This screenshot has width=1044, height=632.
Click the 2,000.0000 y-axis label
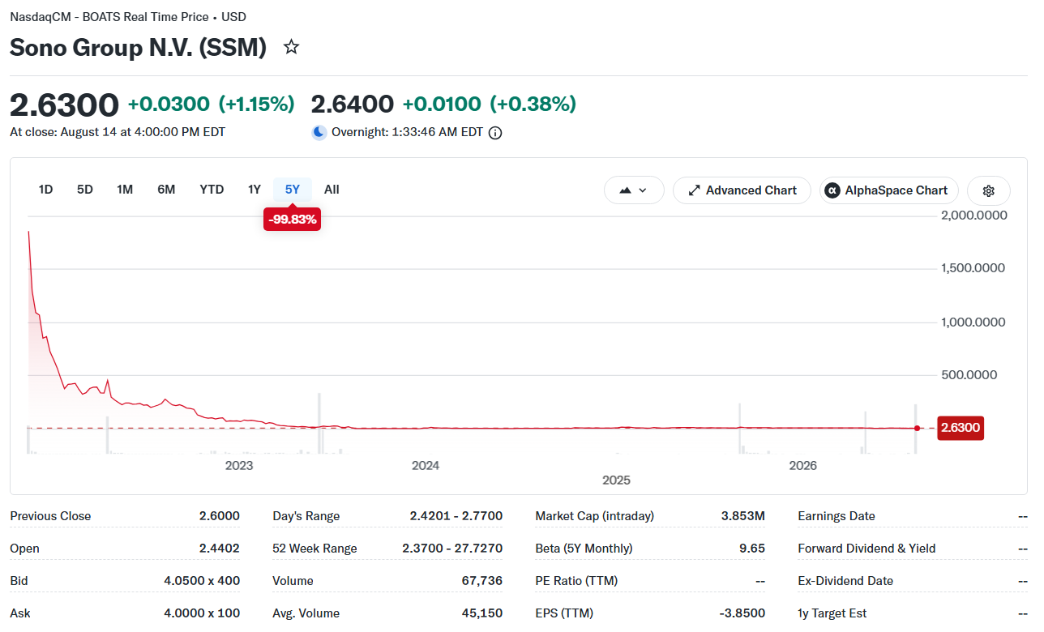[973, 216]
